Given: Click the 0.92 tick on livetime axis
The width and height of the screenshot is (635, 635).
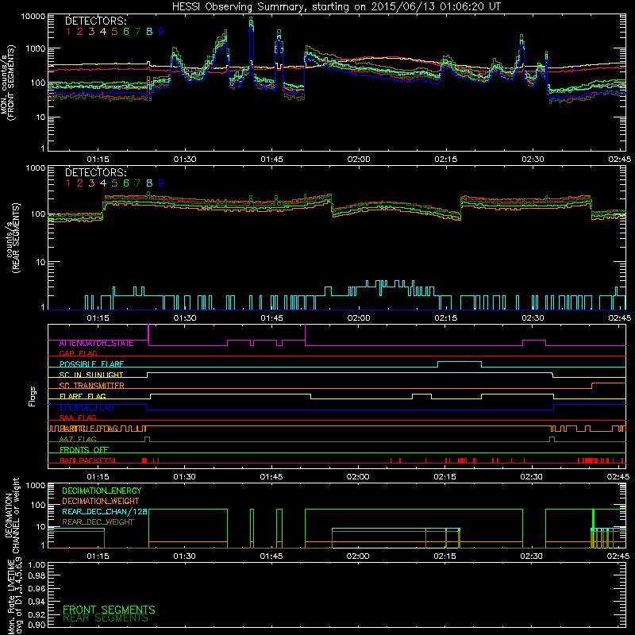Looking at the screenshot, I should coord(37,614).
